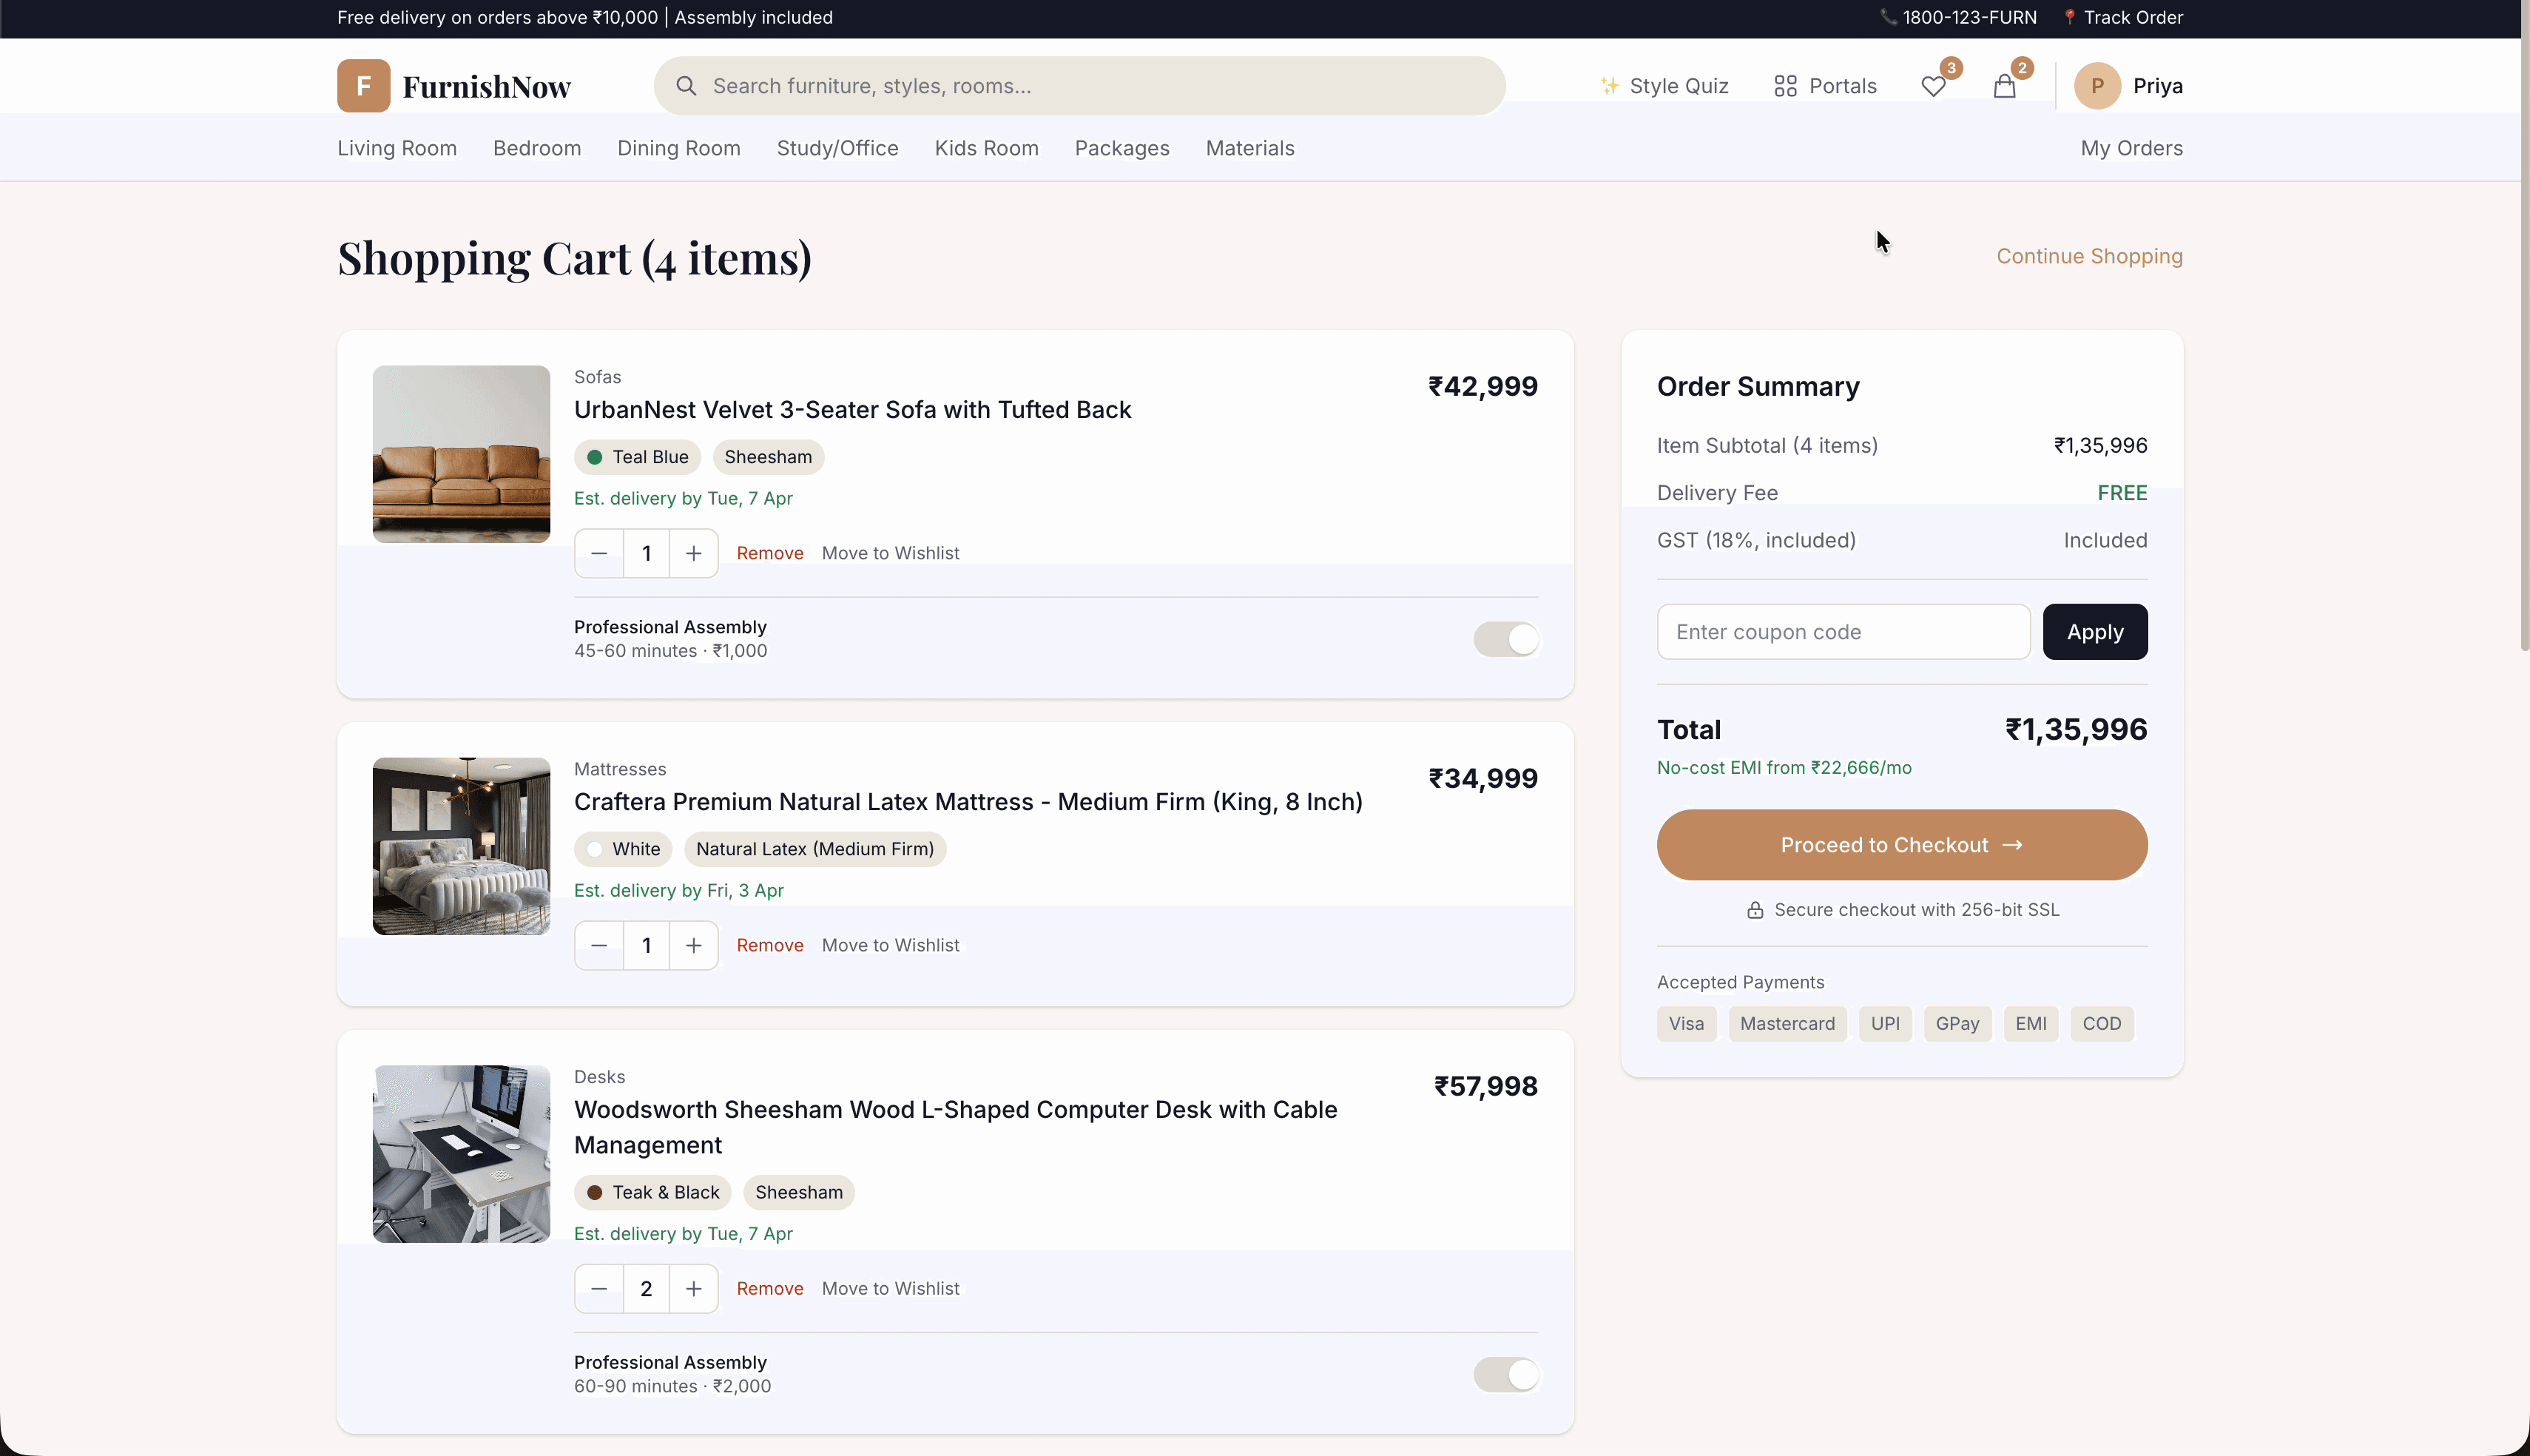Image resolution: width=2530 pixels, height=1456 pixels.
Task: Open the Bedroom category menu
Action: click(x=537, y=147)
